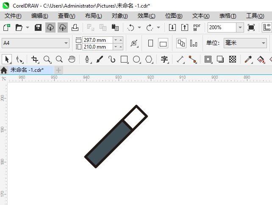Click the Paste clipboard icon
Viewport: 272px width, 205px height.
(115, 27)
